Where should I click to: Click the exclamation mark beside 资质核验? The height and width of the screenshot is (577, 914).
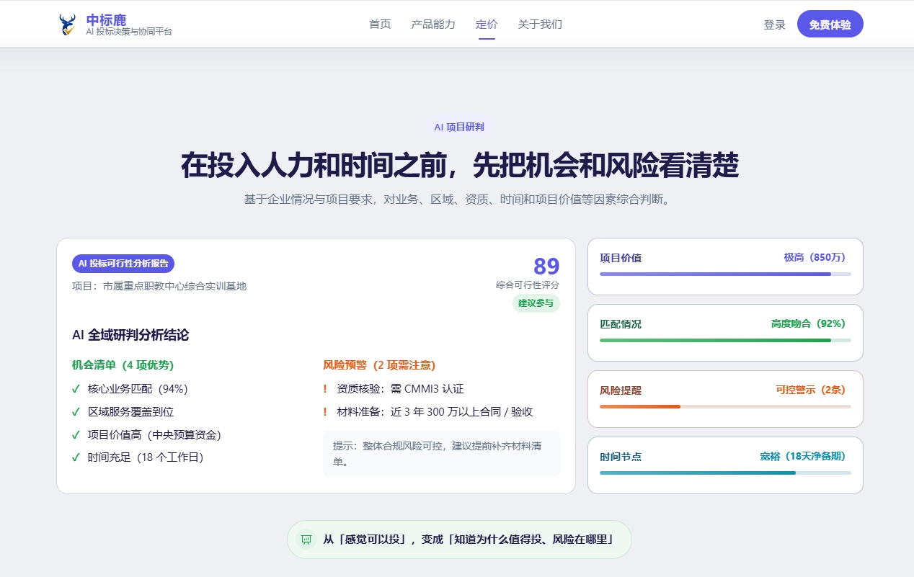[325, 389]
